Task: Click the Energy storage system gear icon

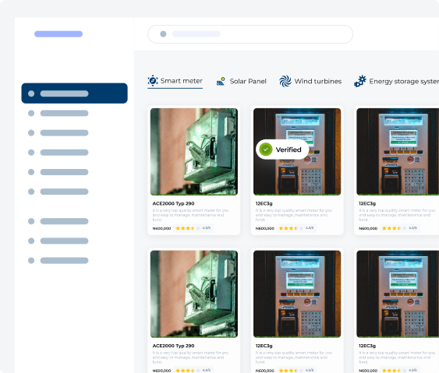Action: [x=359, y=81]
